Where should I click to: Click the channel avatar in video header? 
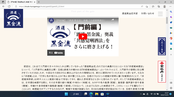tap(51, 20)
